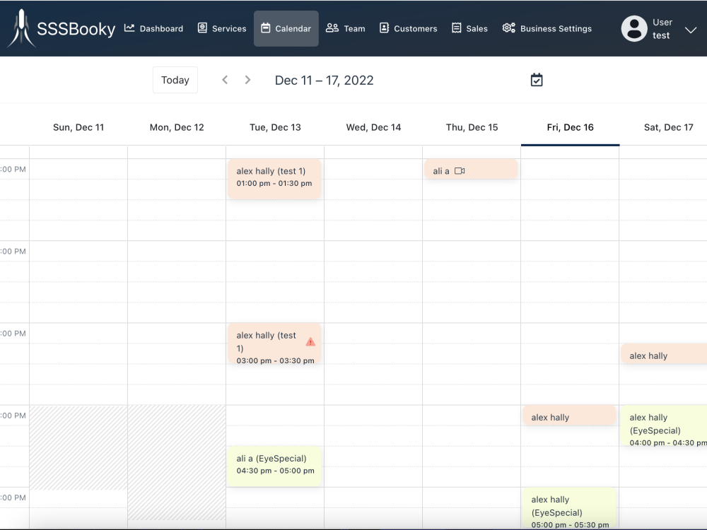Click the red warning icon on 03:00 pm appointment
The image size is (707, 530).
point(310,341)
